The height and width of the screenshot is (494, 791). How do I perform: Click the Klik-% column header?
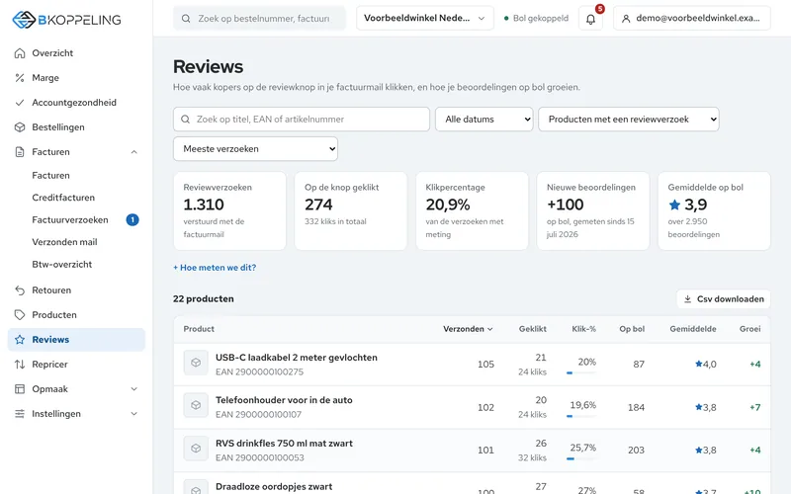point(583,329)
